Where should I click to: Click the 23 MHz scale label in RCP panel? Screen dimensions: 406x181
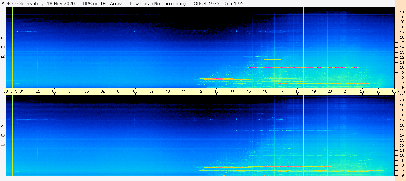pyautogui.click(x=402, y=52)
